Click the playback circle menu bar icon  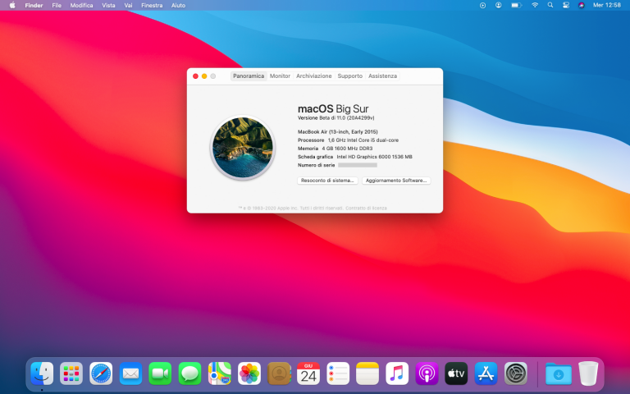pyautogui.click(x=482, y=5)
